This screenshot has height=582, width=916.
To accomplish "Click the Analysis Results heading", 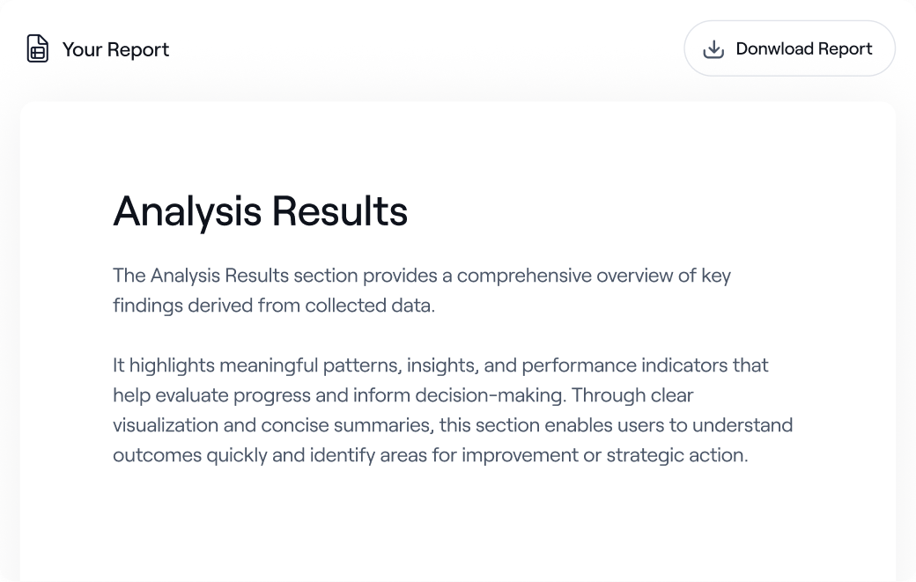I will pos(261,212).
